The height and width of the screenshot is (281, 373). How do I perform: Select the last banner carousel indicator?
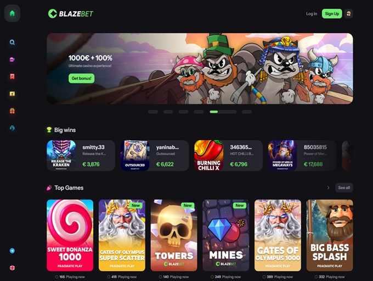(x=247, y=112)
